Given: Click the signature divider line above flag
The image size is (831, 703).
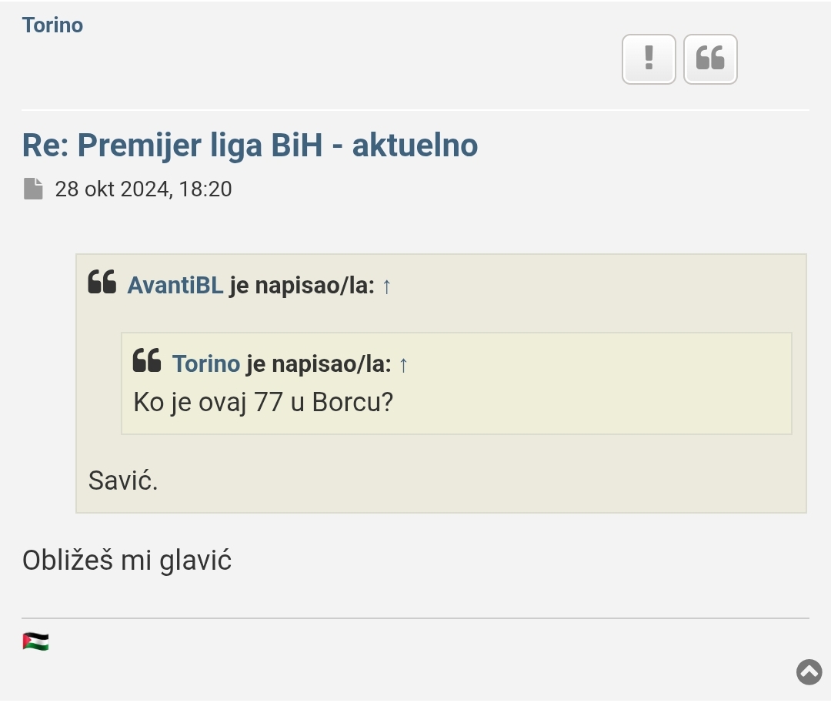Looking at the screenshot, I should 415,618.
